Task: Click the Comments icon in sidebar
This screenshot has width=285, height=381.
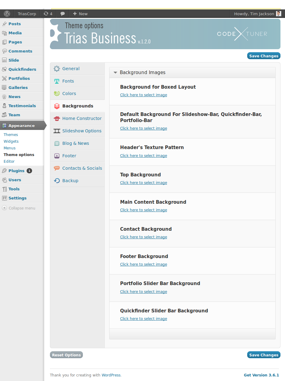Action: (4, 51)
